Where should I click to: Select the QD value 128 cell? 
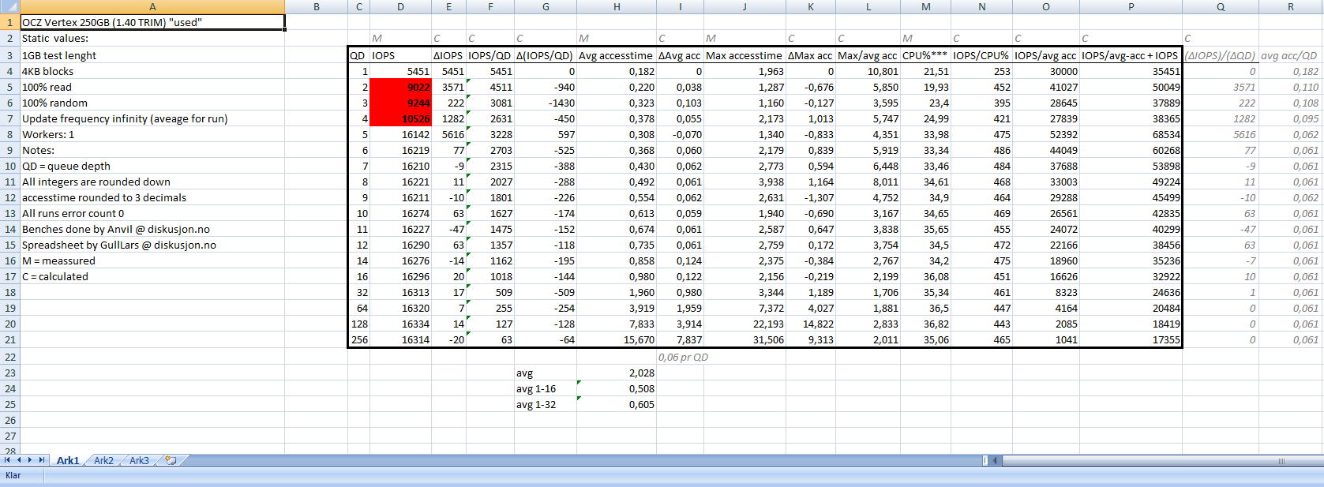(x=359, y=324)
